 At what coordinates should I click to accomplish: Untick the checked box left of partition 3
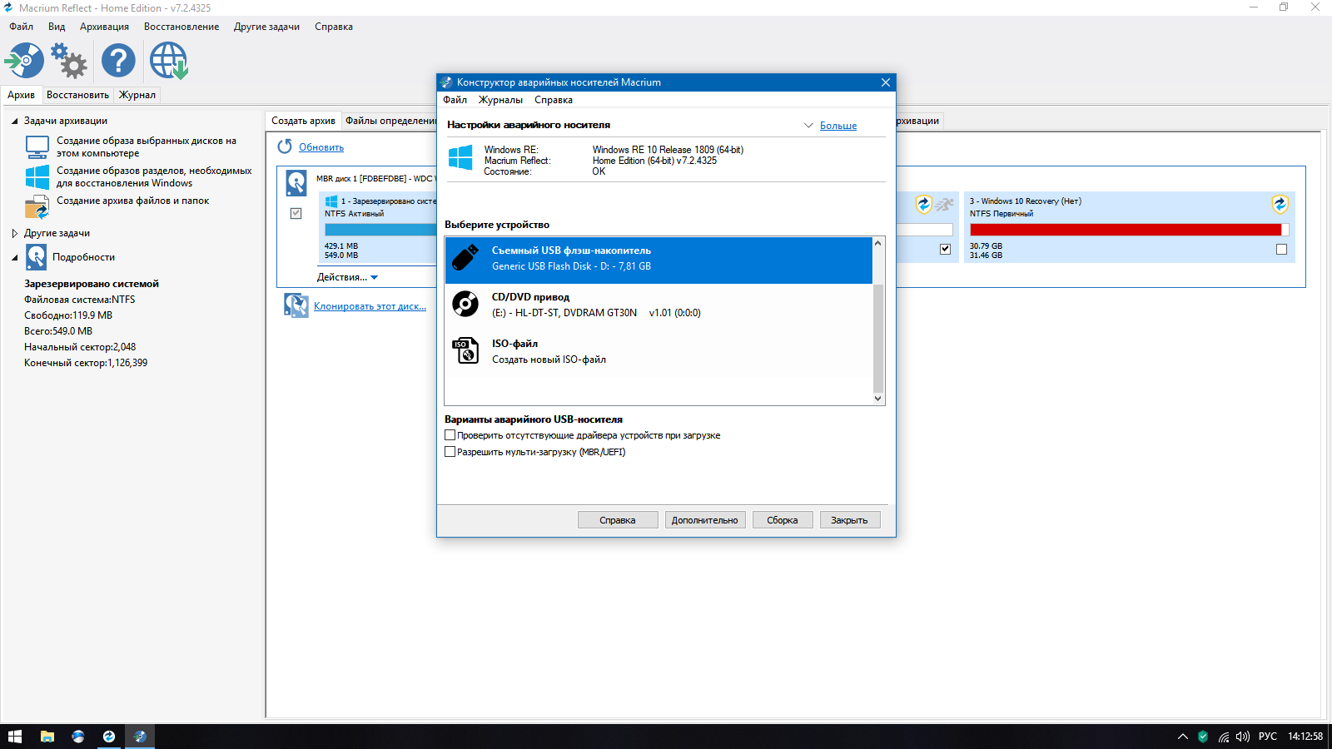point(945,249)
